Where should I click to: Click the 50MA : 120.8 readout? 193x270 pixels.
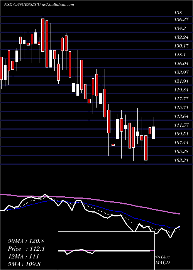(x=25, y=241)
